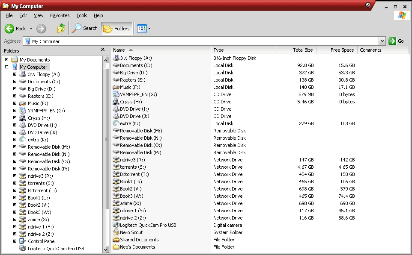Image resolution: width=412 pixels, height=255 pixels.
Task: Expand My Documents tree node
Action: [x=7, y=59]
